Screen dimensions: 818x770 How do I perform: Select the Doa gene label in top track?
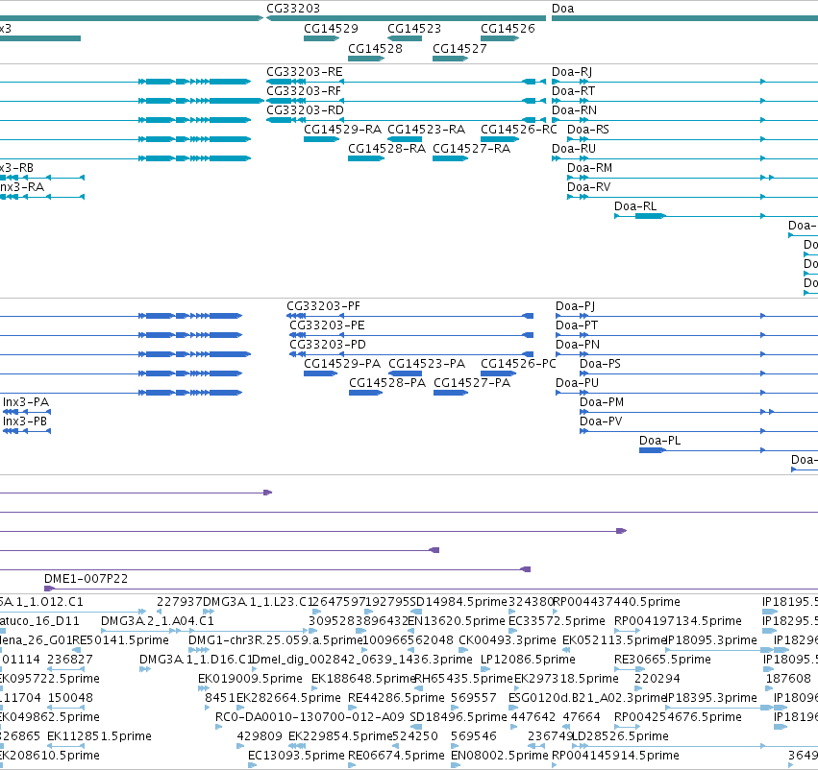click(x=563, y=9)
